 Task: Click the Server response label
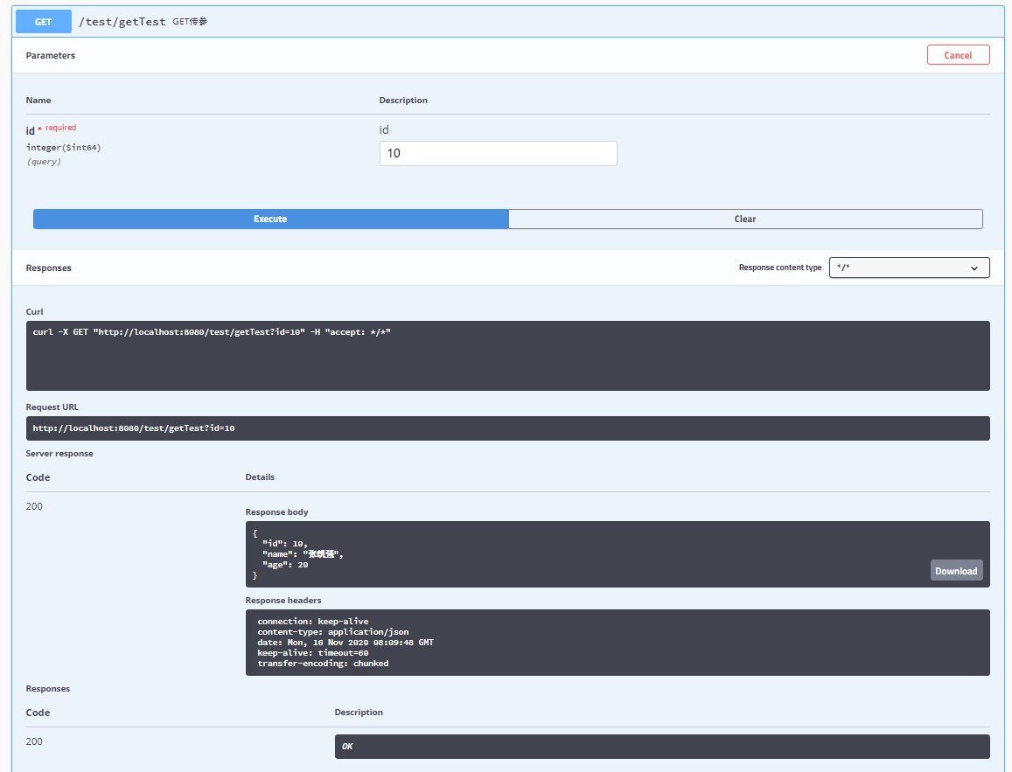tap(59, 454)
